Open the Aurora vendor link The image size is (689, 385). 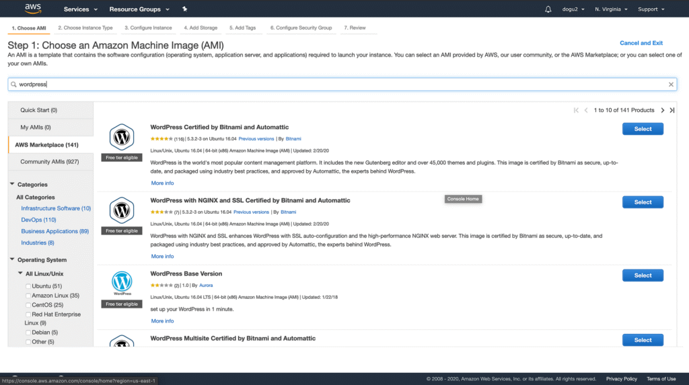click(x=206, y=286)
